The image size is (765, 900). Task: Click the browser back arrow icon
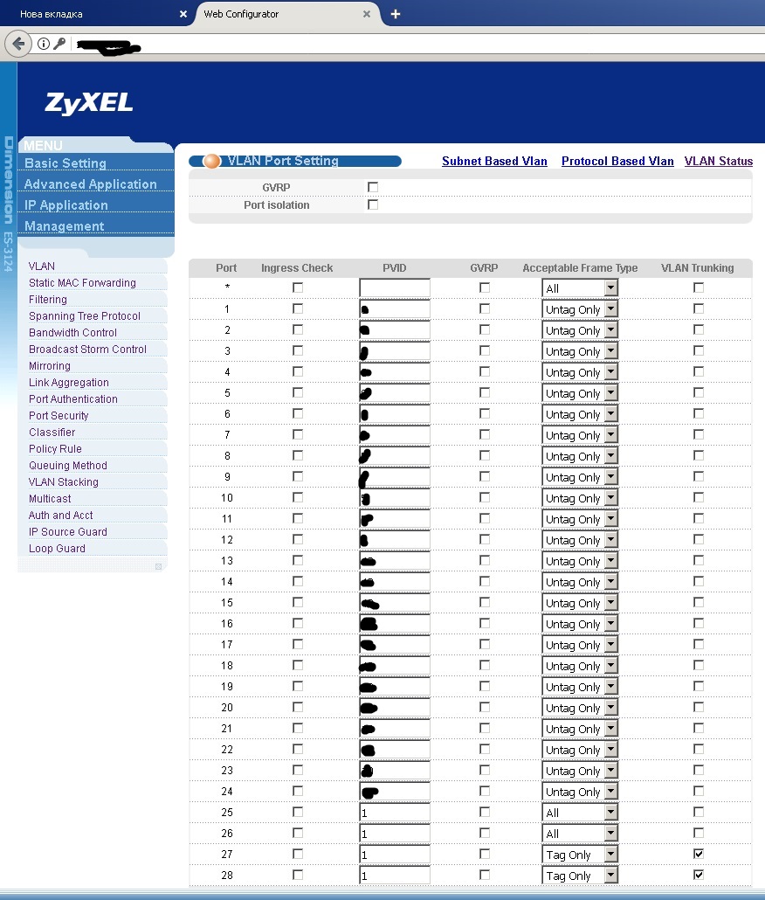17,43
